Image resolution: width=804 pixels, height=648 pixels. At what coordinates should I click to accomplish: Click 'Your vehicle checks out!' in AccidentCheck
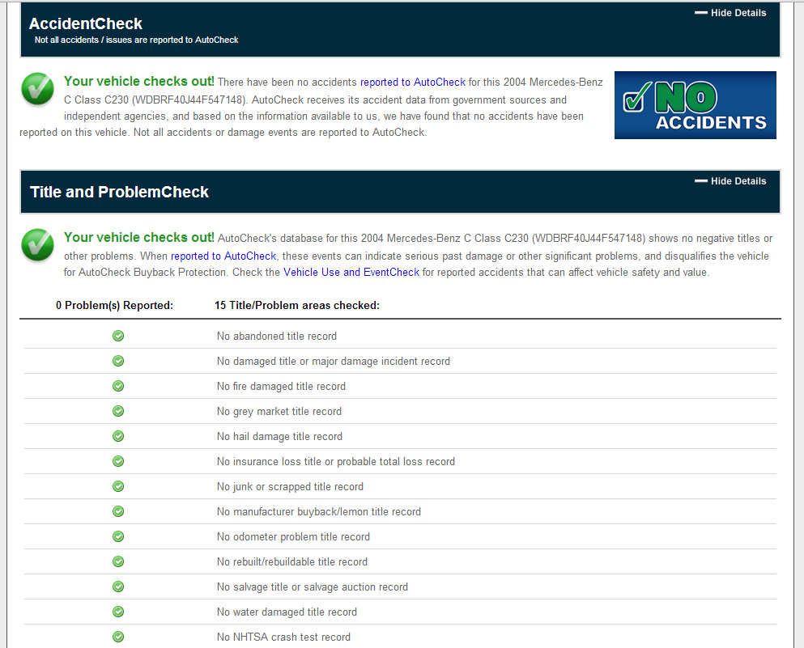click(139, 82)
